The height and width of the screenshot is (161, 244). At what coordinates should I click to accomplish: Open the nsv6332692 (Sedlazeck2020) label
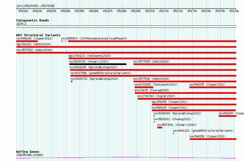156,84
